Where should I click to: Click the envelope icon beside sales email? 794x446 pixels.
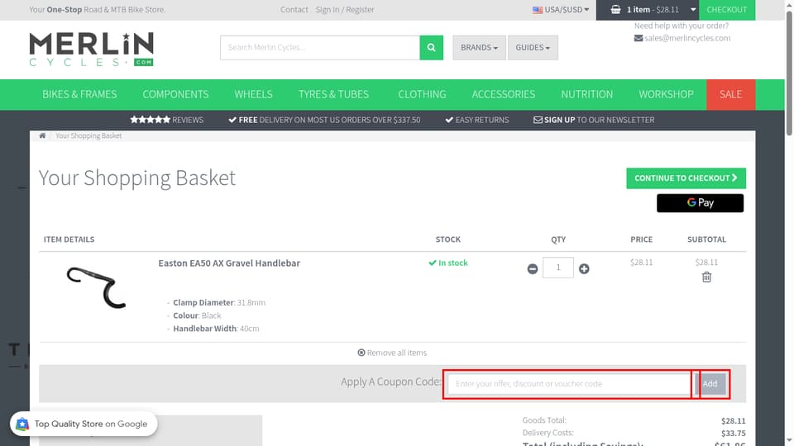click(x=638, y=38)
